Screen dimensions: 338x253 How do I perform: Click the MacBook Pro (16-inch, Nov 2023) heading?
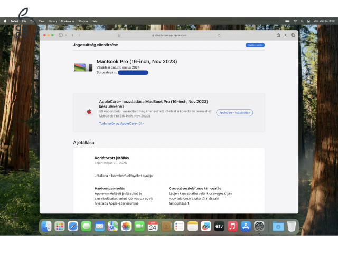tap(137, 61)
